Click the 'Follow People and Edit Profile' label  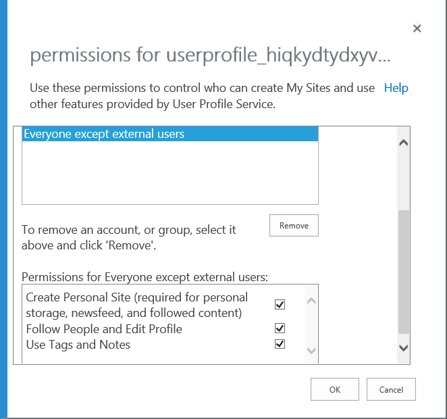[x=104, y=329]
